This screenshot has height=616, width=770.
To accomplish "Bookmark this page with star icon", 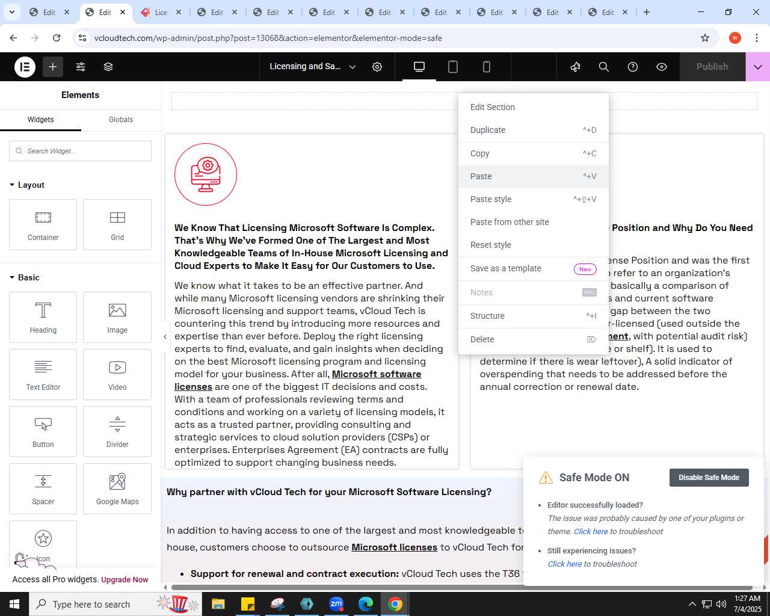I will pos(705,38).
